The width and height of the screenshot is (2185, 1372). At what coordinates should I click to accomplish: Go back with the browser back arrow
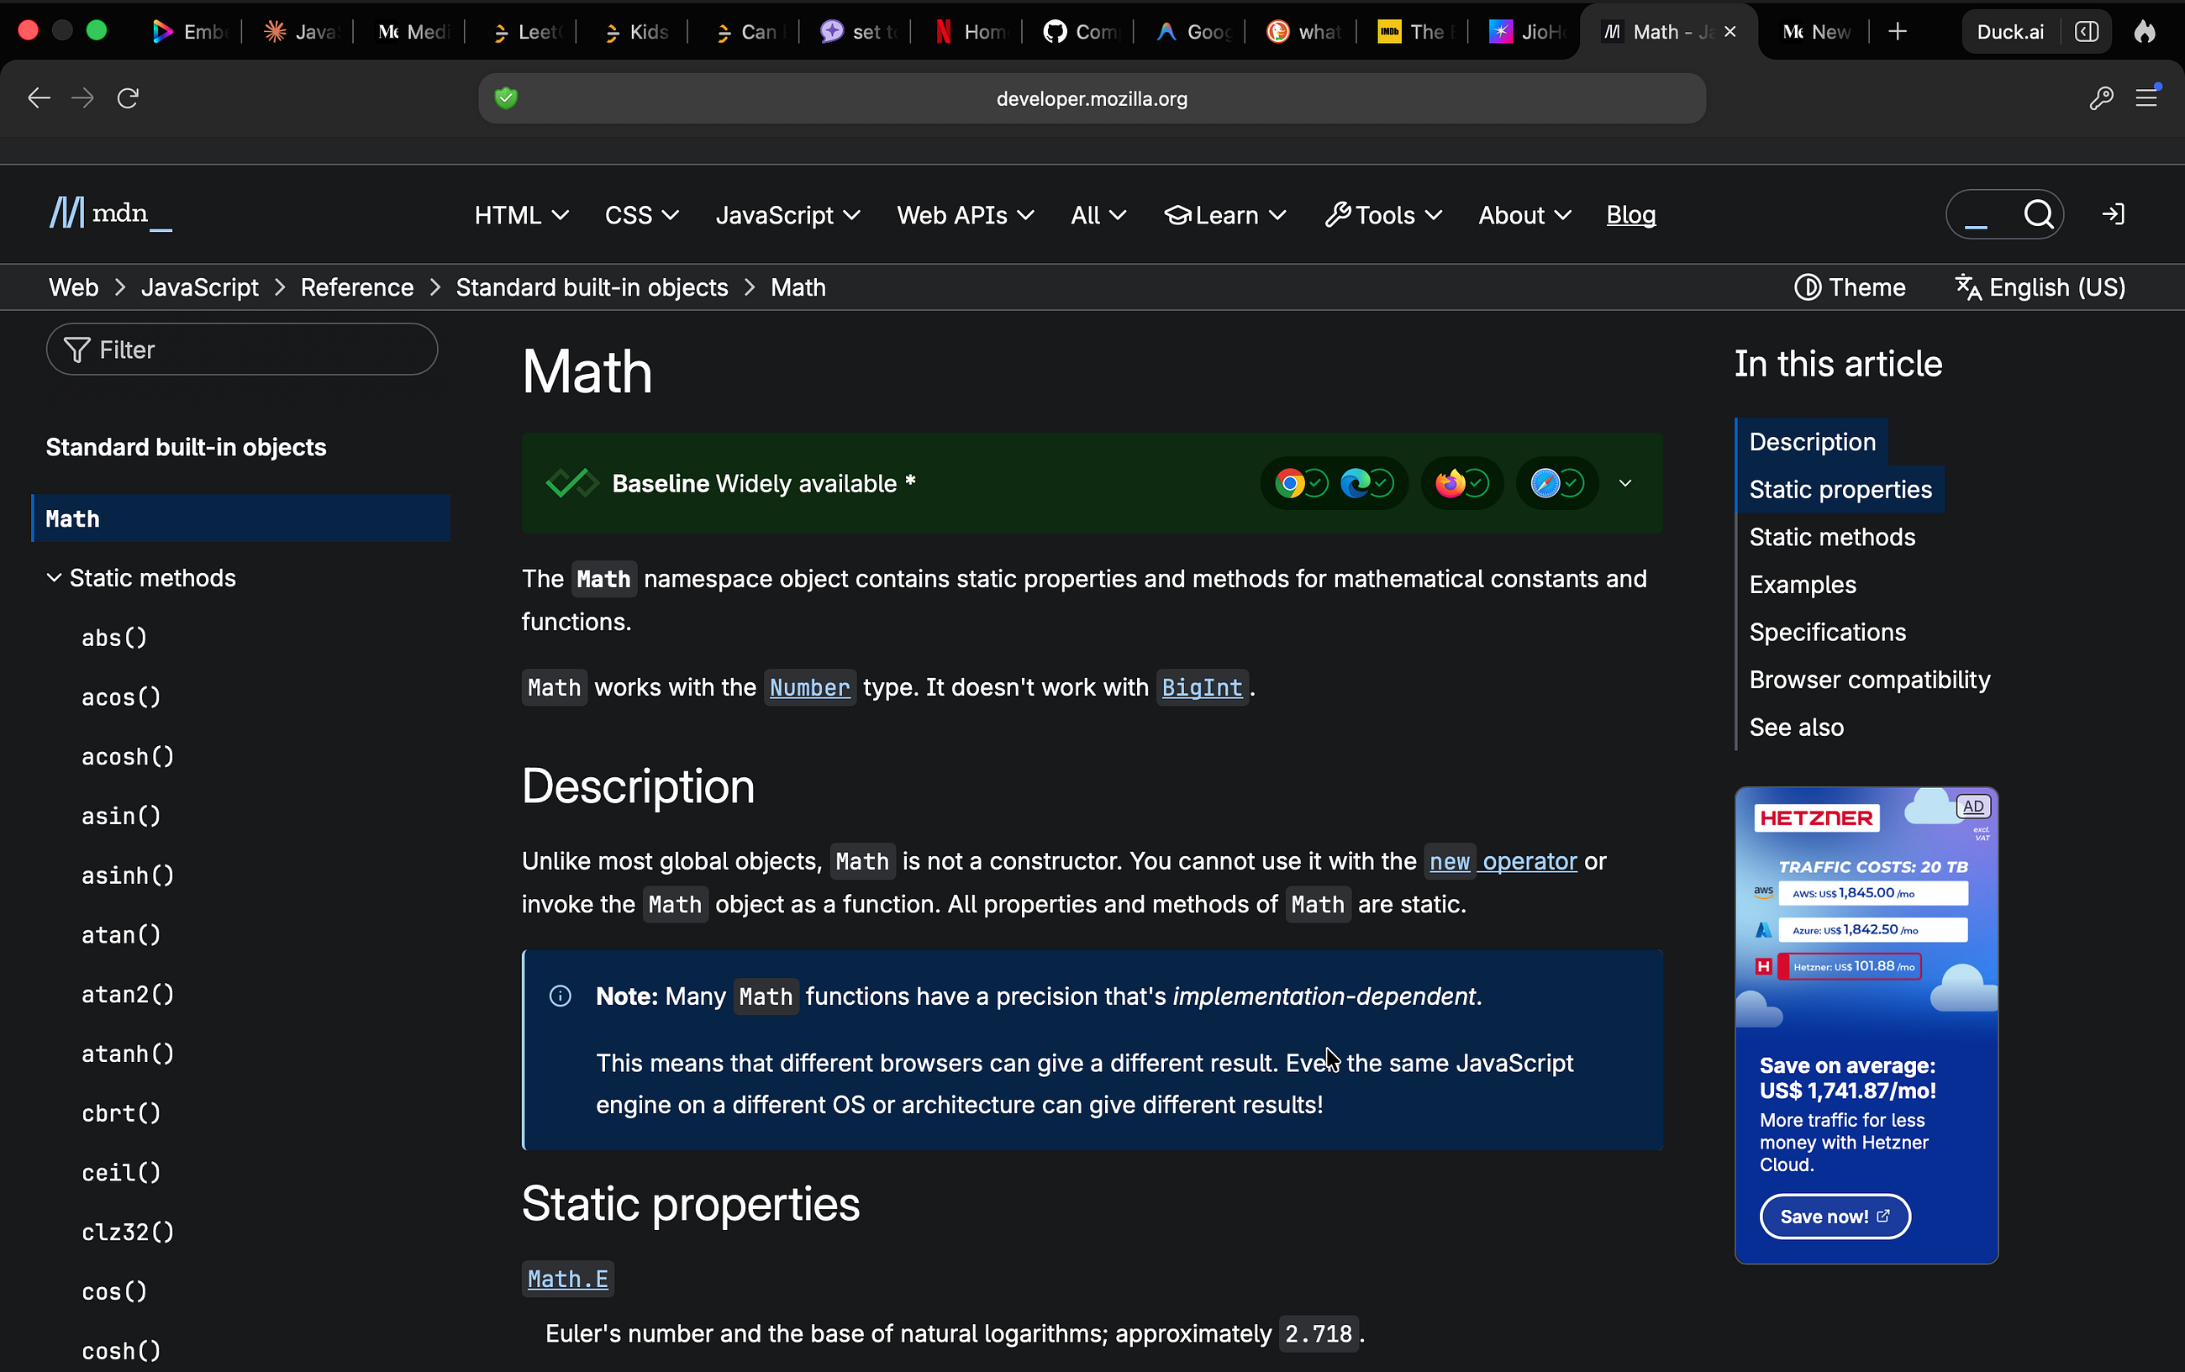coord(39,98)
